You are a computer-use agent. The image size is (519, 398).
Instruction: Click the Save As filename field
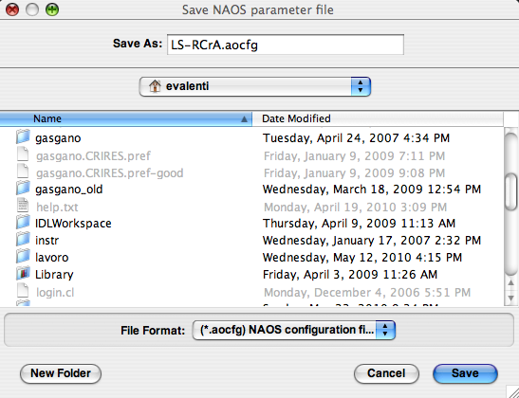point(286,45)
